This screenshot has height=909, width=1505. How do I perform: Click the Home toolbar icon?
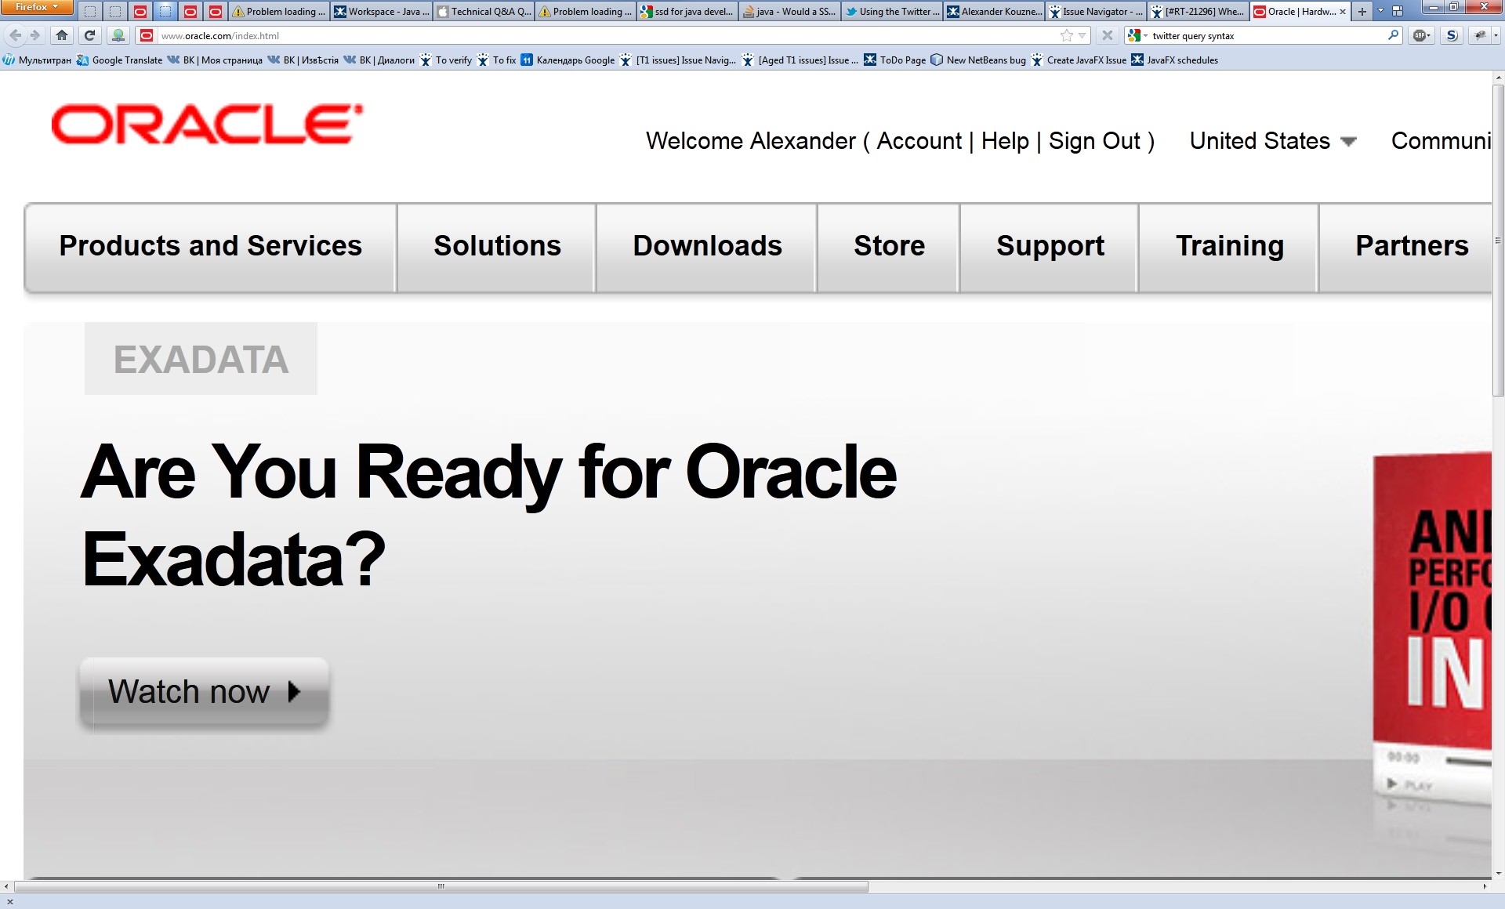pyautogui.click(x=62, y=35)
